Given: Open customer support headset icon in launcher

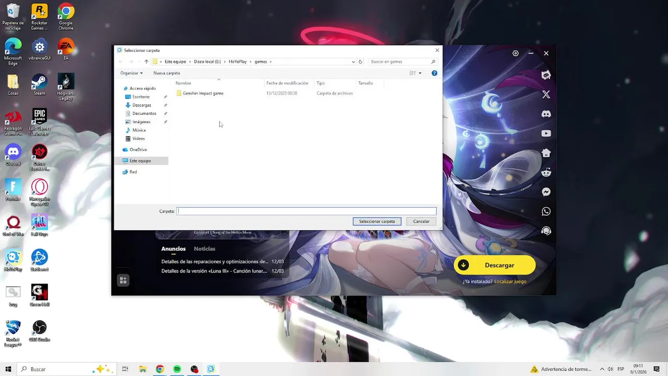Looking at the screenshot, I should coord(546,231).
